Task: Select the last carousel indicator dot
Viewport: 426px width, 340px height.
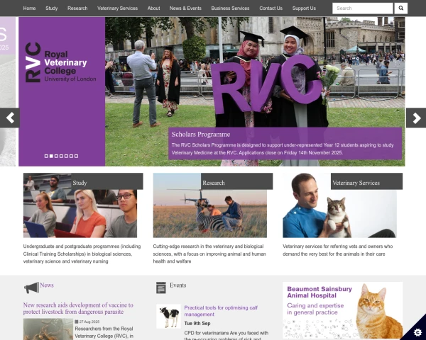Action: (x=77, y=156)
